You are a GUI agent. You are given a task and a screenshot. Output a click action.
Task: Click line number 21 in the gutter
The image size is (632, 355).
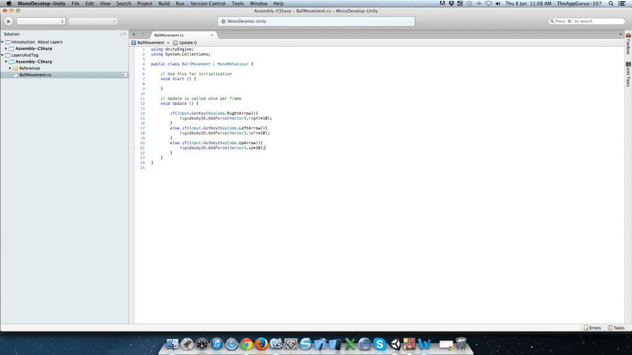click(143, 148)
